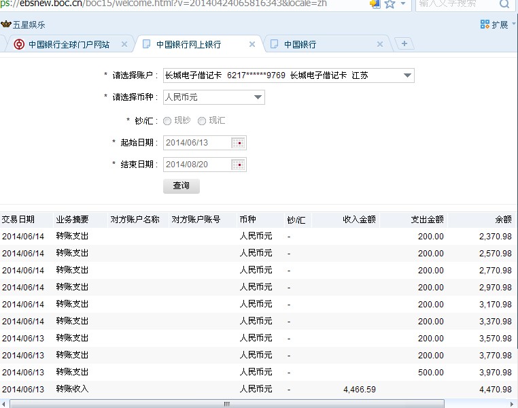518x408 pixels.
Task: Open dropdown arrow next to bookmark star
Action: pyautogui.click(x=403, y=4)
